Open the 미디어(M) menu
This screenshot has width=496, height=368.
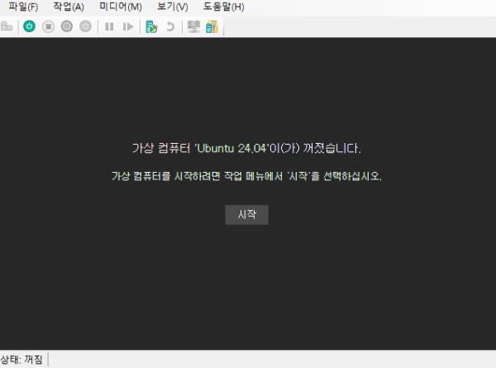121,7
